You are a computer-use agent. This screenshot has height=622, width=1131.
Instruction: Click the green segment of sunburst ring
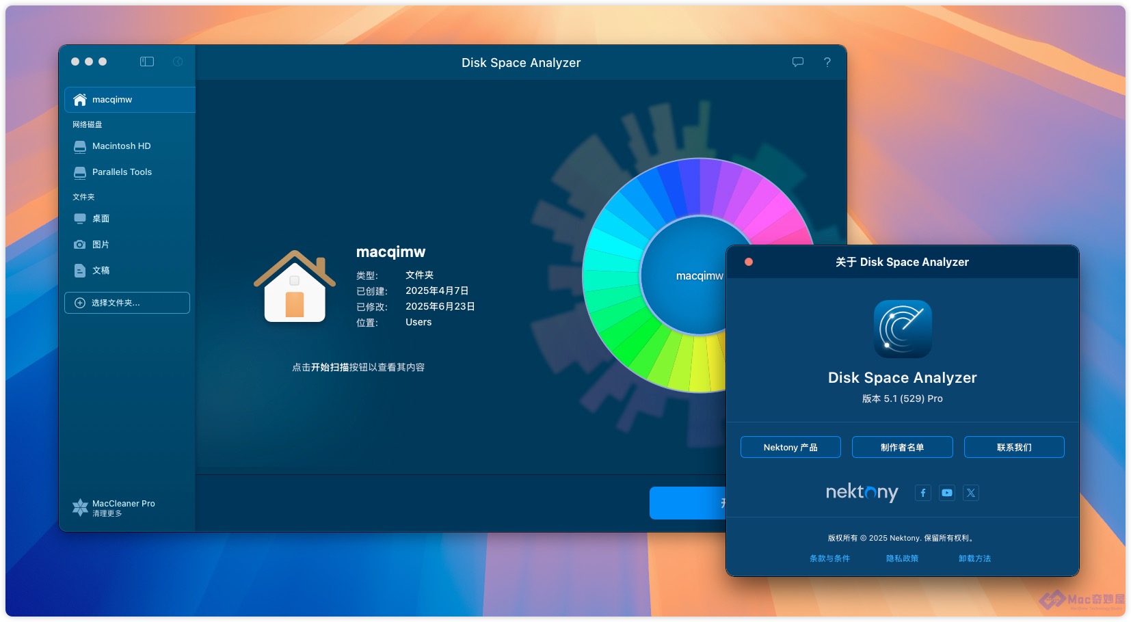[x=633, y=337]
